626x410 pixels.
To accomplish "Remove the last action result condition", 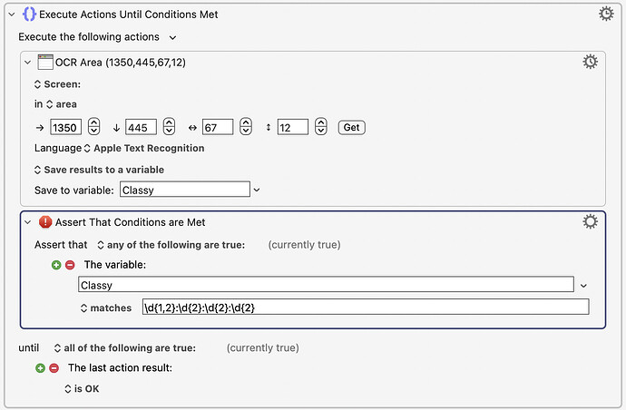I will 54,367.
